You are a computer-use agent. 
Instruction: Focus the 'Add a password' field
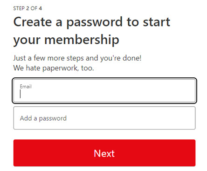point(104,118)
